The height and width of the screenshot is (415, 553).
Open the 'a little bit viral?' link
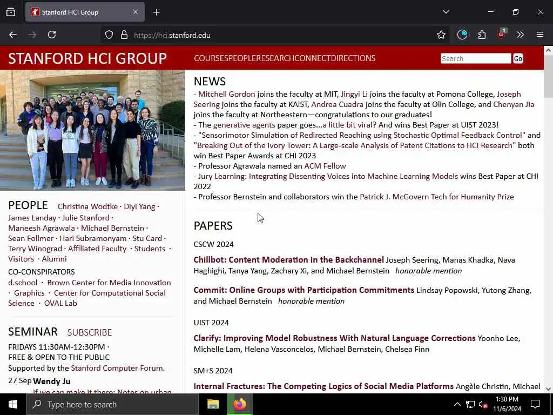coord(349,125)
